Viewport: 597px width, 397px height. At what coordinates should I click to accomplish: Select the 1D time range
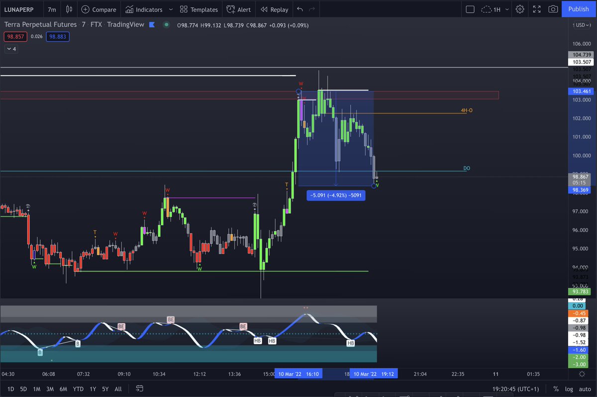click(10, 389)
